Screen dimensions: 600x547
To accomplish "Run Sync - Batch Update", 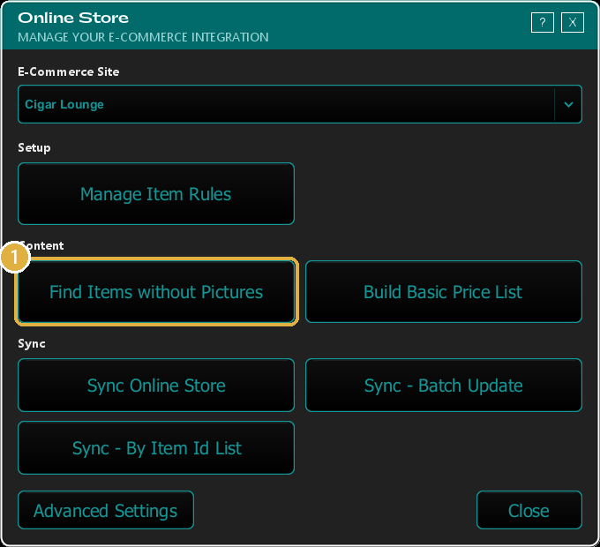I will coord(444,386).
